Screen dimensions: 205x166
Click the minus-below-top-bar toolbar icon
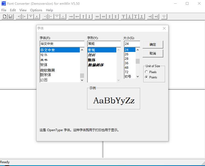[x=57, y=17]
